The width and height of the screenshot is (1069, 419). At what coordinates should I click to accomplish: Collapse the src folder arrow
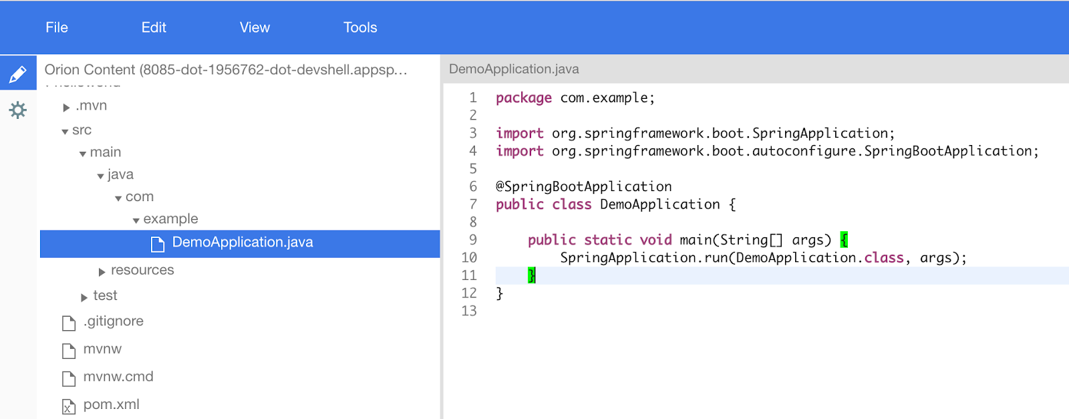point(65,132)
